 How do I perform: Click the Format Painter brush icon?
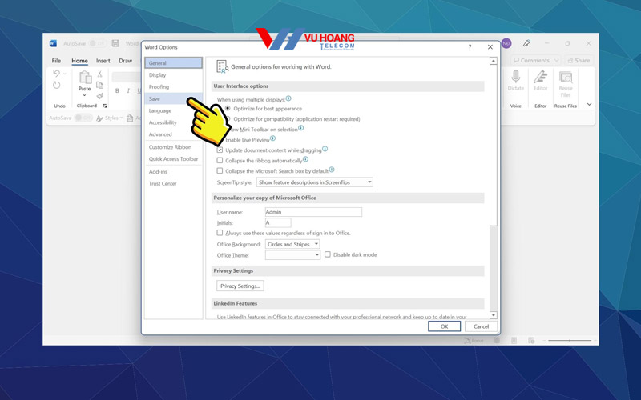point(100,96)
